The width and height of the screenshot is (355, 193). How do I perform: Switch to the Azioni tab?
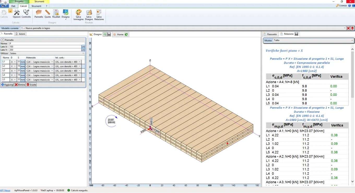20,34
